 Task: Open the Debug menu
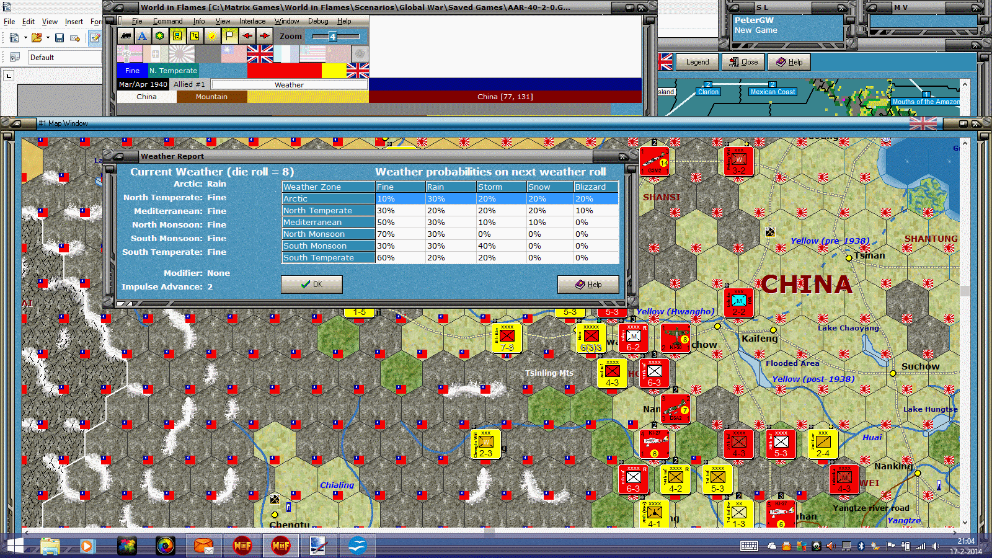pyautogui.click(x=318, y=21)
